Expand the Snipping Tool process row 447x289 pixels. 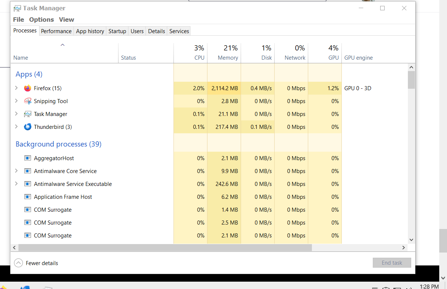click(x=16, y=101)
